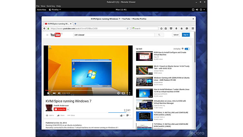This screenshot has height=137, width=243.
Task: Open the Send key menu
Action: tap(50, 6)
